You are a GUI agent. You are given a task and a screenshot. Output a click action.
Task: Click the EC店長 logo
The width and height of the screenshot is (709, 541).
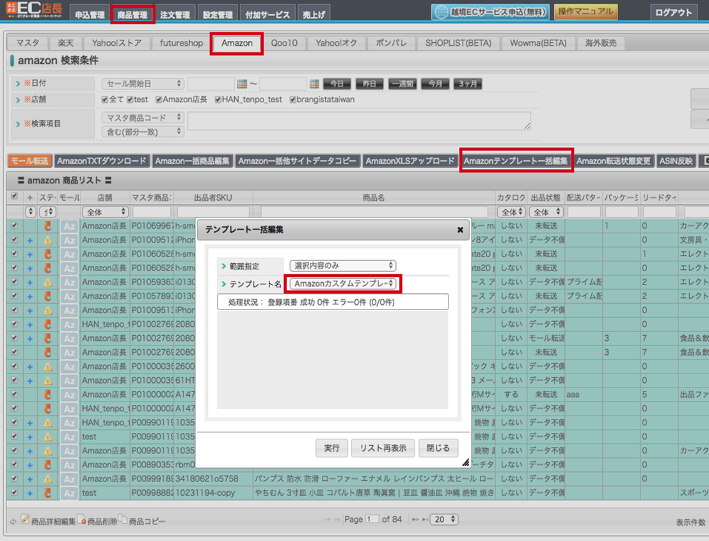[x=34, y=10]
